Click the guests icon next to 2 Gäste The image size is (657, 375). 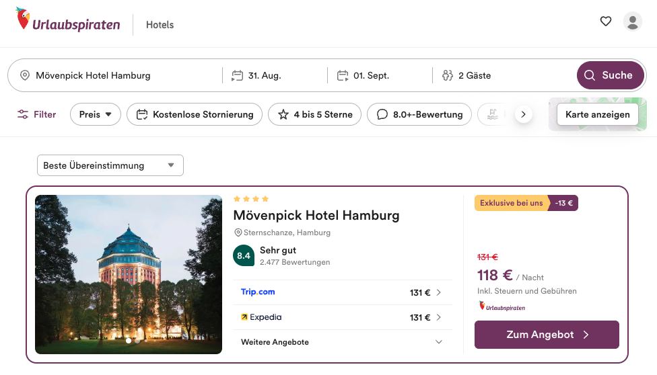point(448,75)
